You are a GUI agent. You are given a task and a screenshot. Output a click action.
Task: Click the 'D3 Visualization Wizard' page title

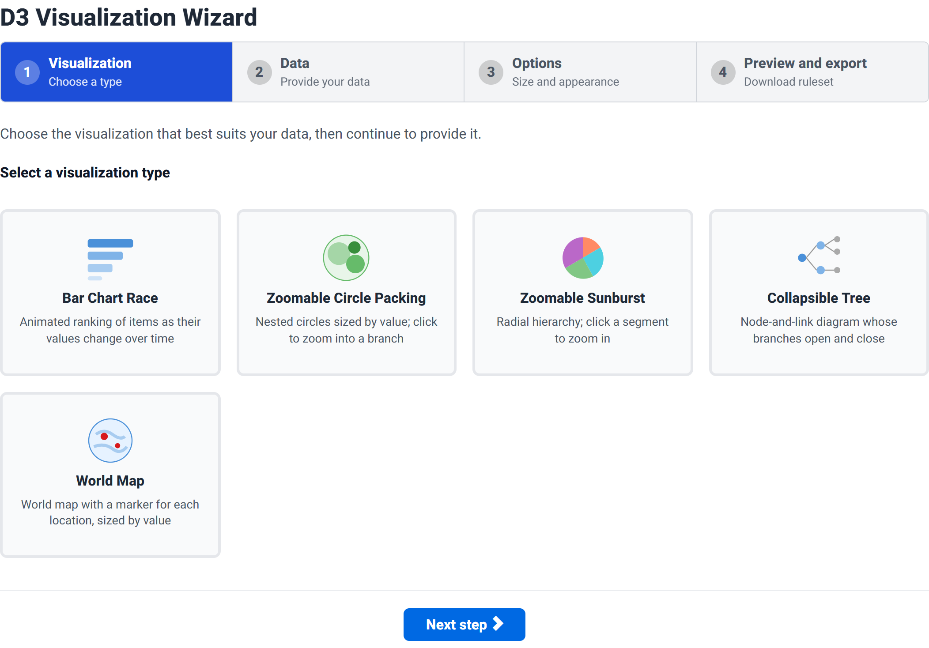(x=128, y=18)
